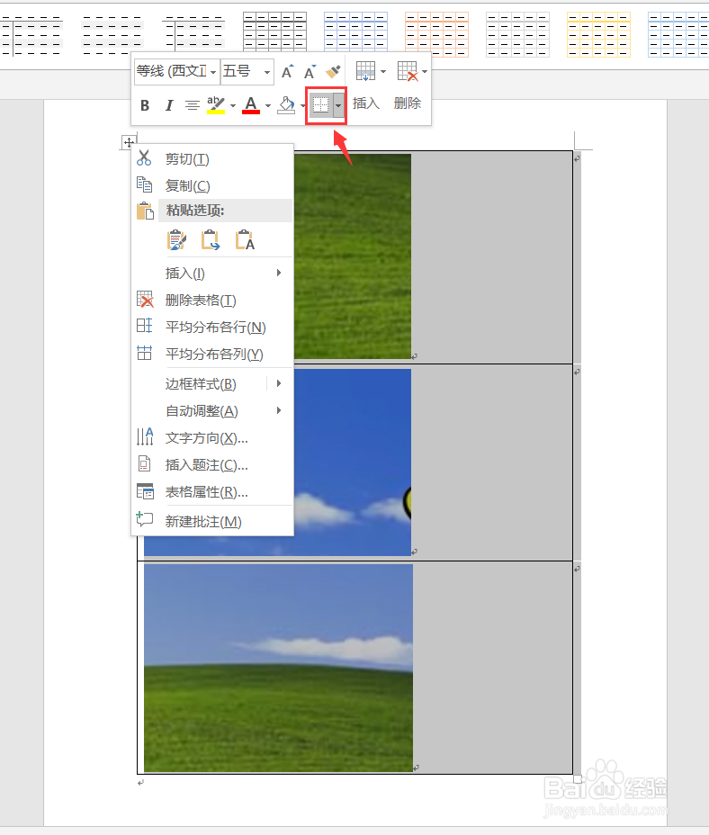The image size is (709, 835).
Task: Open 自动调整(A) menu entry
Action: tap(202, 411)
